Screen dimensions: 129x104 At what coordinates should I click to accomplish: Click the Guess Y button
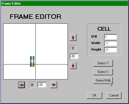pos(103,63)
